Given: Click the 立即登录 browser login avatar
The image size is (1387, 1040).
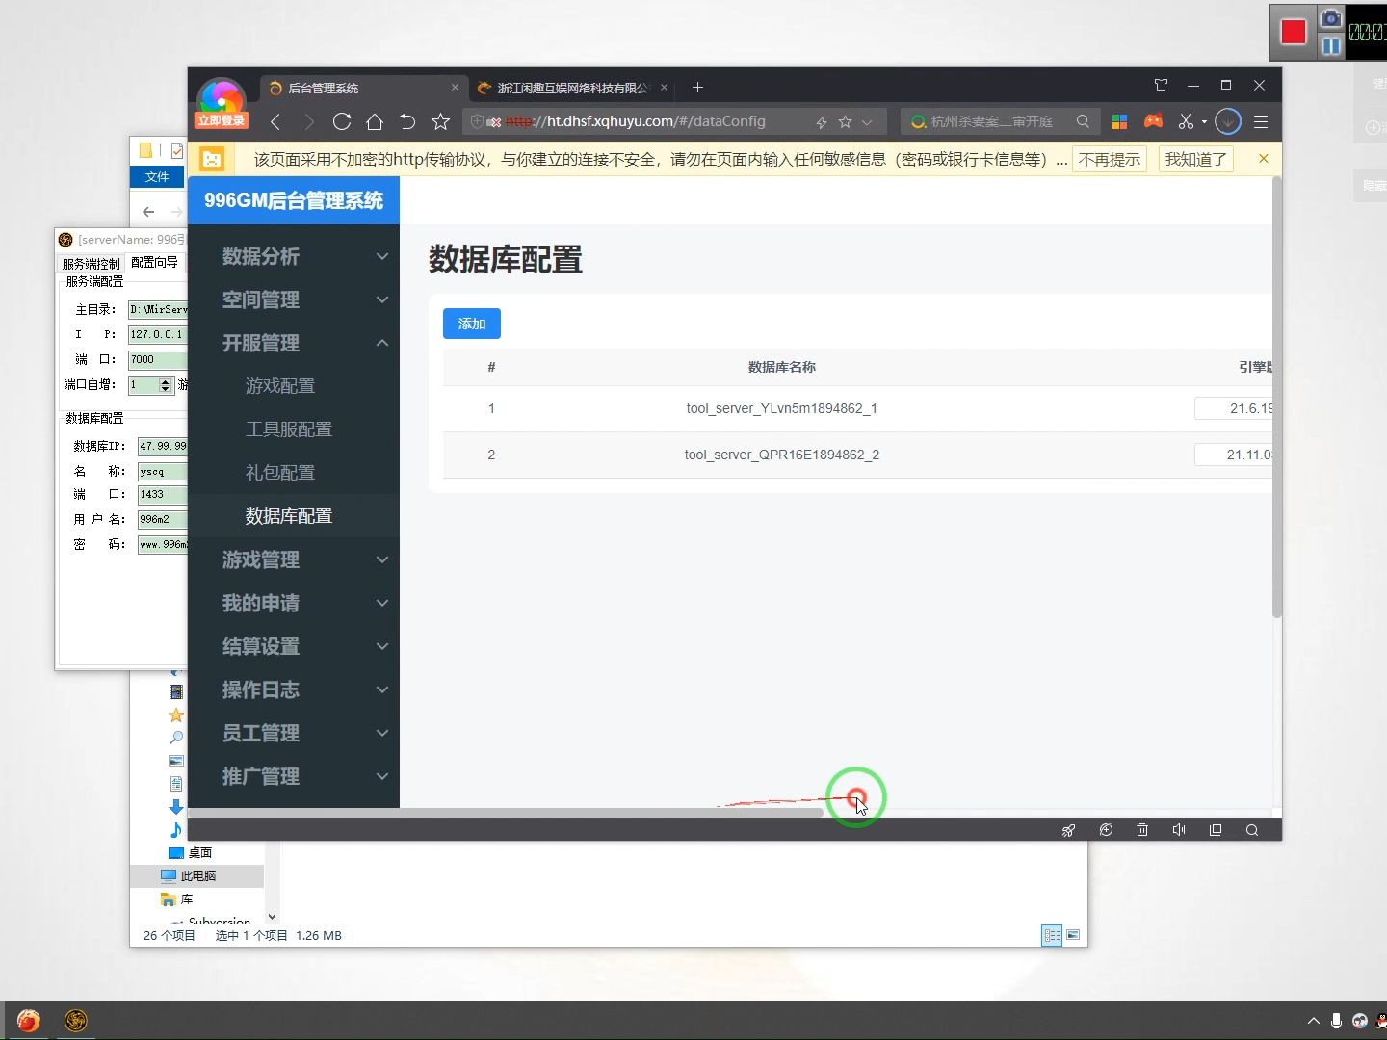Looking at the screenshot, I should (x=222, y=103).
